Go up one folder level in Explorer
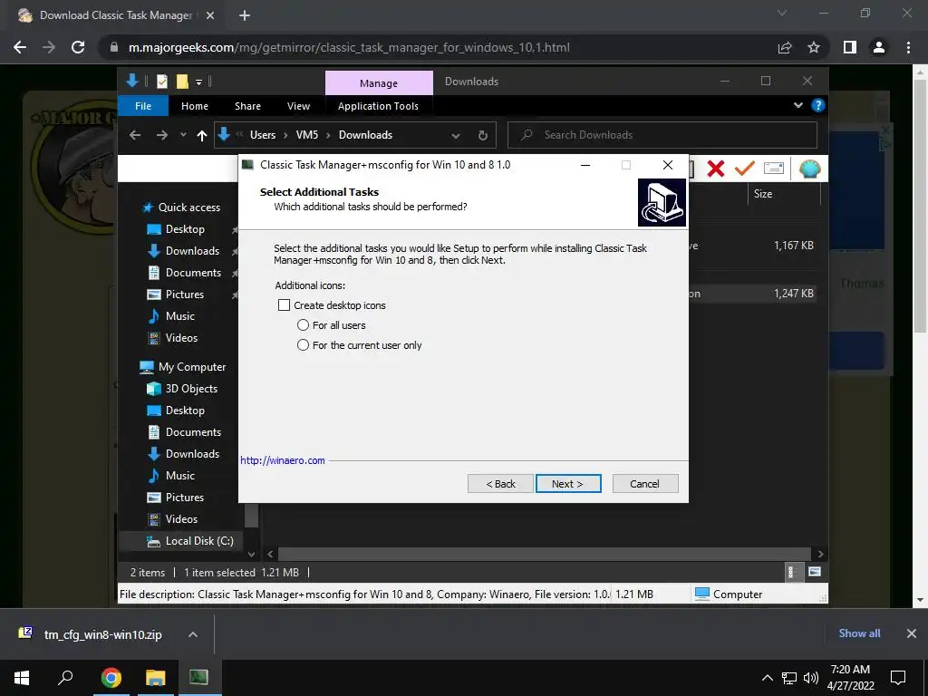 click(x=202, y=136)
